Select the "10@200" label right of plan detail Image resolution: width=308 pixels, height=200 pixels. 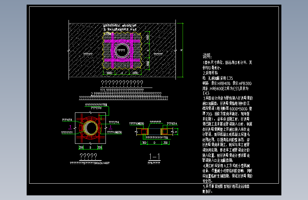[x=114, y=132]
